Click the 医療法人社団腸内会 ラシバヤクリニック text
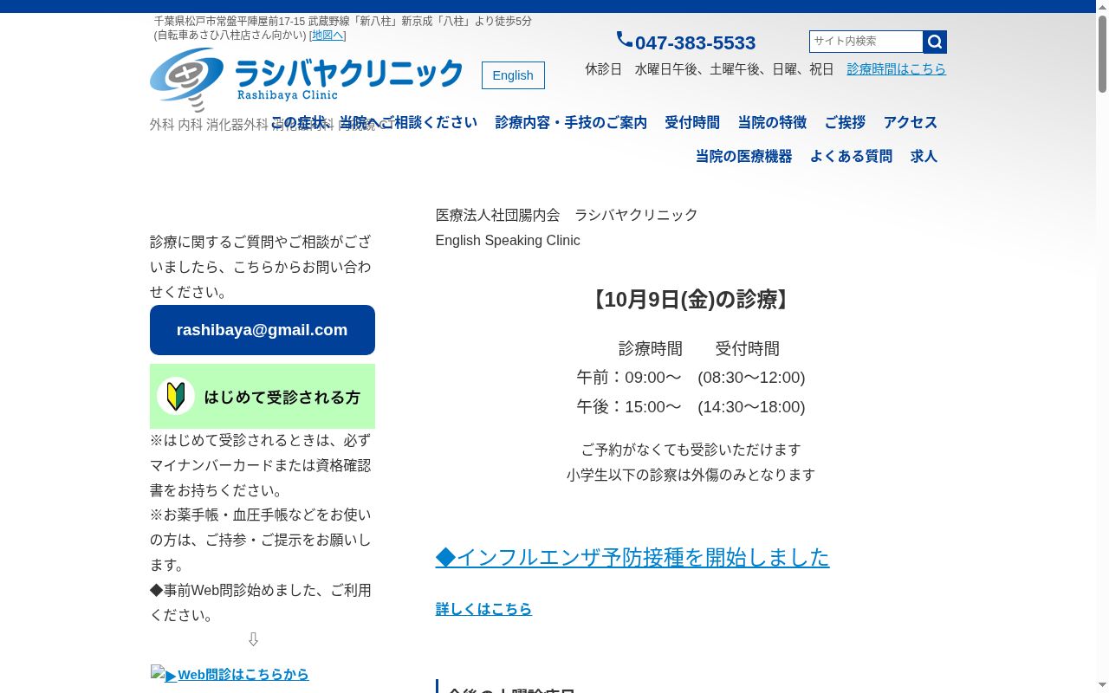The width and height of the screenshot is (1109, 693). [x=567, y=215]
